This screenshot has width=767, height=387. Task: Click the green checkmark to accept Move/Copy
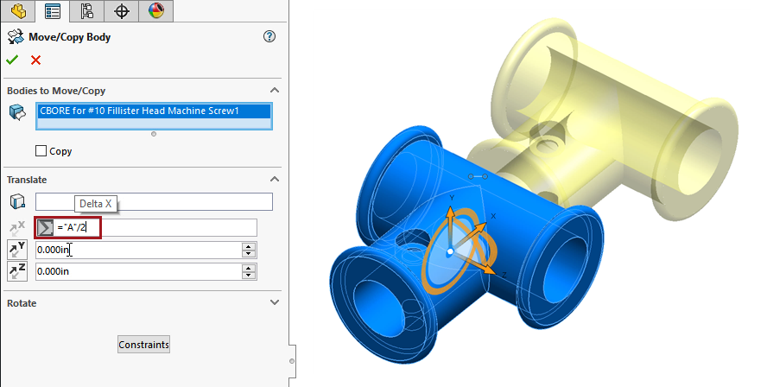(12, 60)
